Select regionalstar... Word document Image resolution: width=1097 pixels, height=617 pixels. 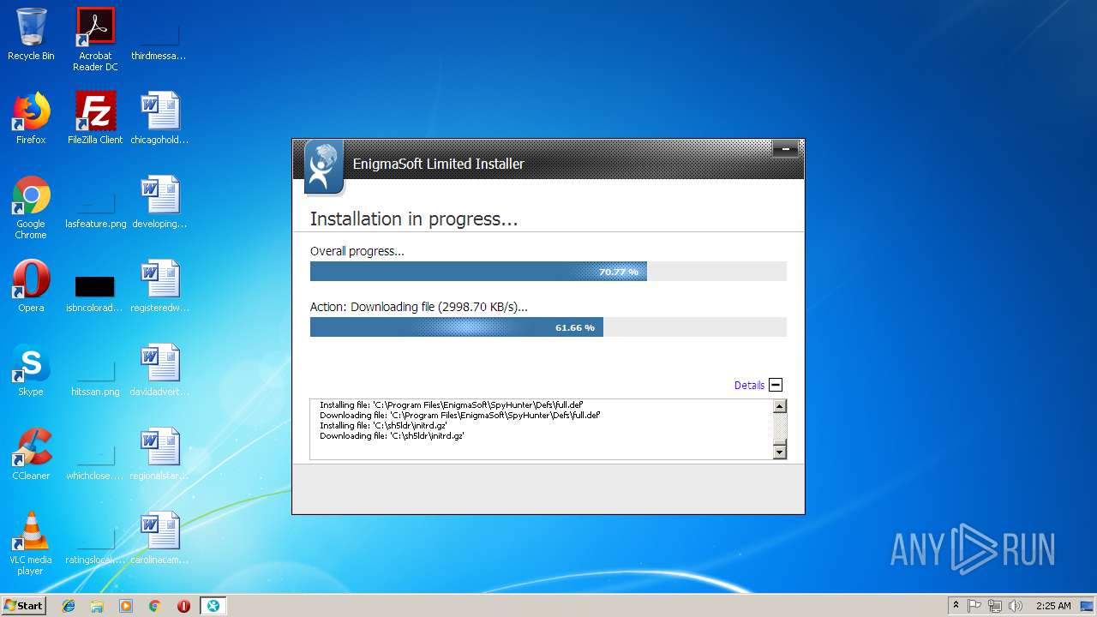click(x=159, y=454)
